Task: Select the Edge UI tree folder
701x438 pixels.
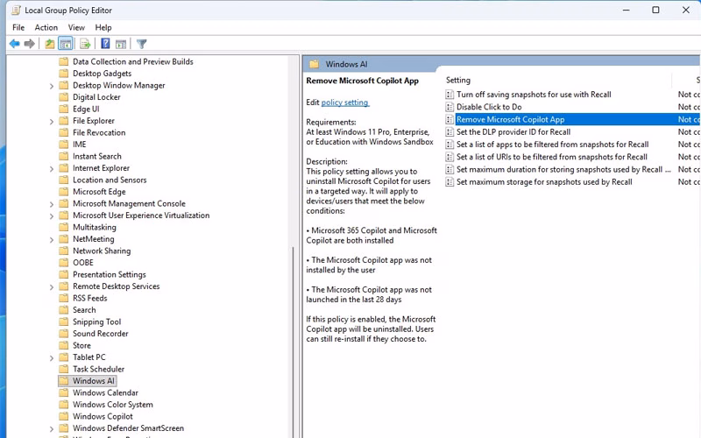Action: [86, 109]
